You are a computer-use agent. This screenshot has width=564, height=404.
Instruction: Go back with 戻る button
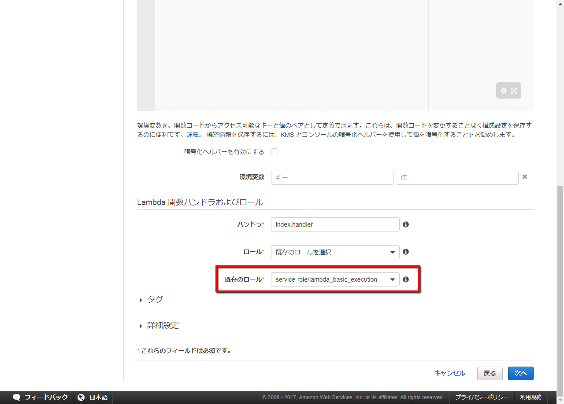[490, 373]
